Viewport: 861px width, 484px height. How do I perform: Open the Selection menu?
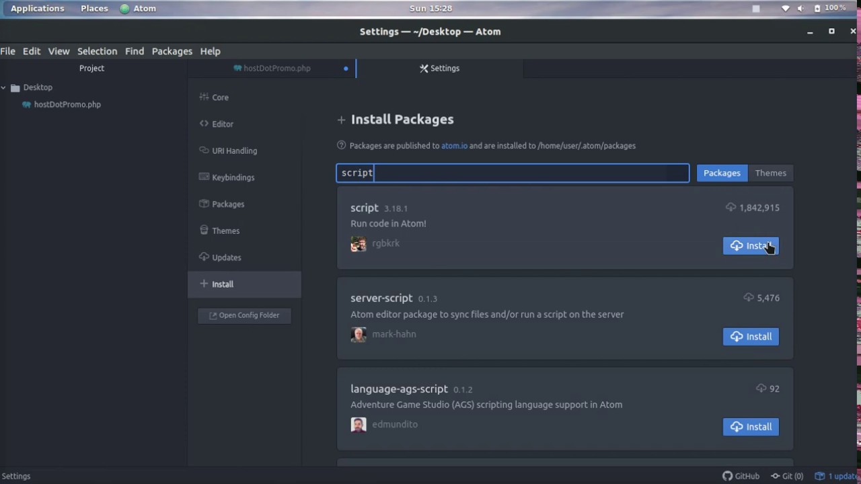pos(97,51)
